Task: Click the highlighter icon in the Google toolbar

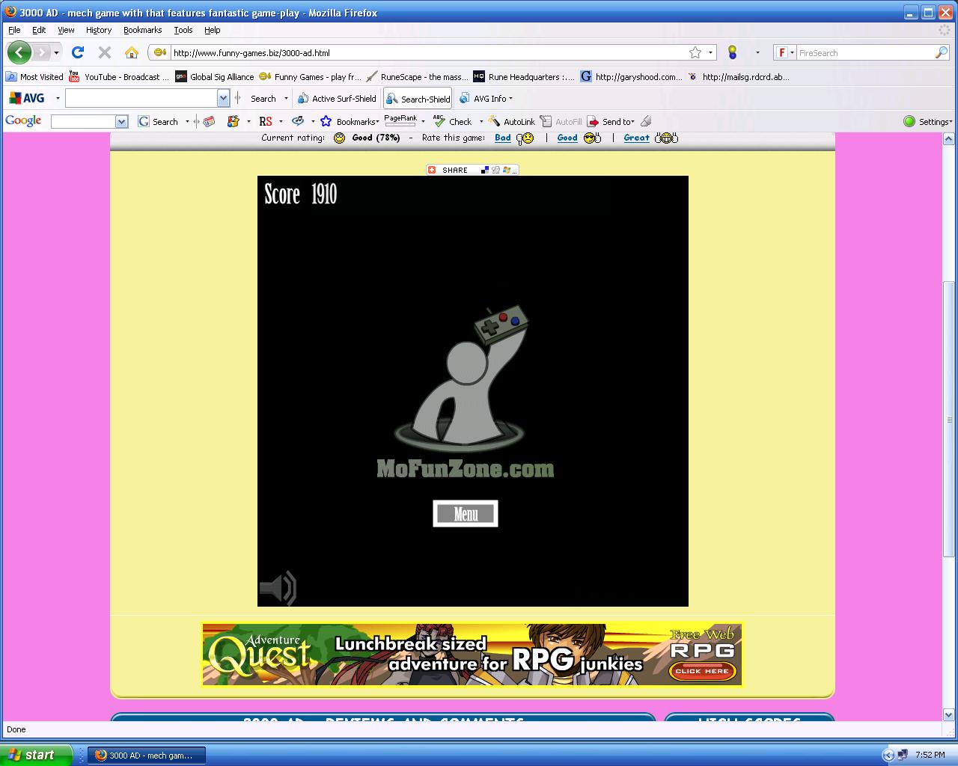Action: click(646, 121)
